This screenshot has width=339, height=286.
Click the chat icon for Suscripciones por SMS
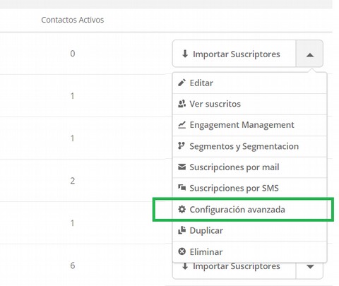pyautogui.click(x=182, y=188)
